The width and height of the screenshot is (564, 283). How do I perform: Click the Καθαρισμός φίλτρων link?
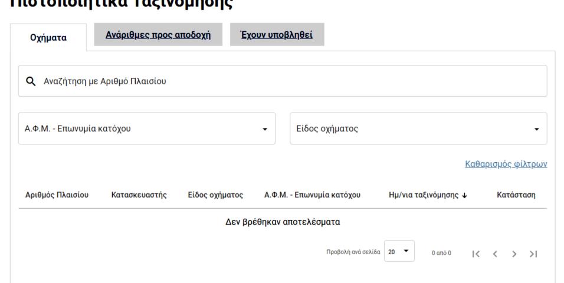tap(506, 164)
